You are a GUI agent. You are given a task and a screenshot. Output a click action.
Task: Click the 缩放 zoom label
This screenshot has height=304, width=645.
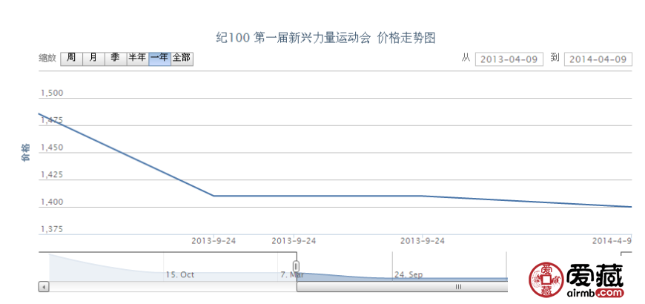coord(47,59)
